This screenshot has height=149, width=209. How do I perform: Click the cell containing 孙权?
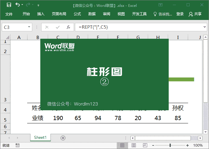pyautogui.click(x=178, y=108)
